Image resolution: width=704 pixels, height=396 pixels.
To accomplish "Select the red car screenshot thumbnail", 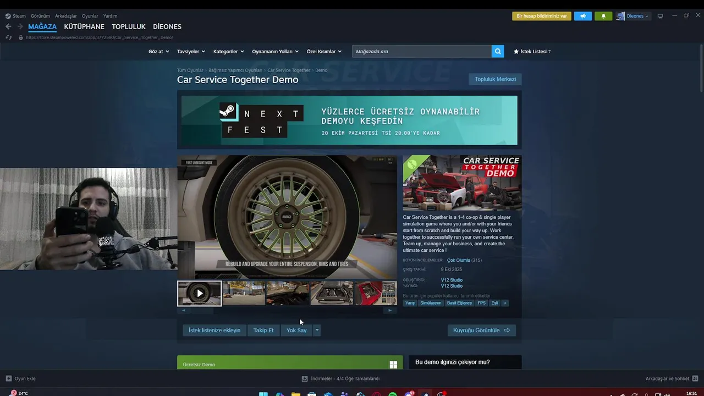I will 376,293.
